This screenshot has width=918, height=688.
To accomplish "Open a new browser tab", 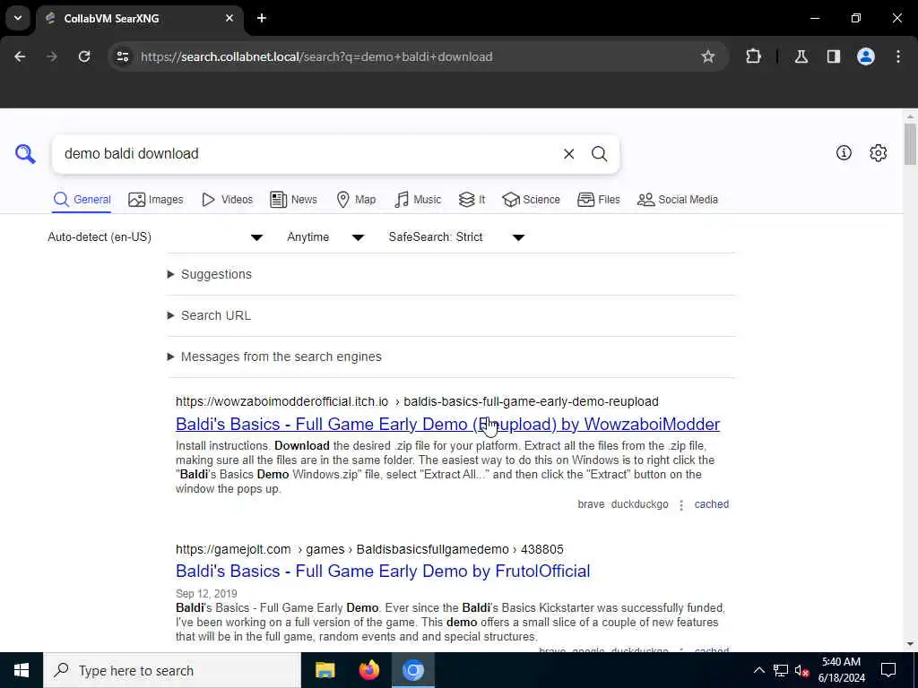I will click(x=262, y=18).
